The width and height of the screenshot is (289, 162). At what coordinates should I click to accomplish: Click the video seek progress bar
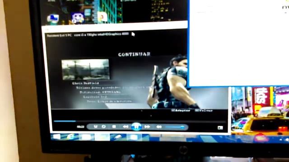click(140, 121)
